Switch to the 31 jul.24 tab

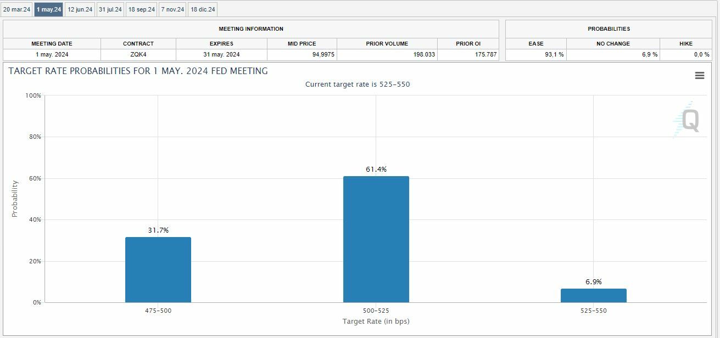[x=110, y=9]
